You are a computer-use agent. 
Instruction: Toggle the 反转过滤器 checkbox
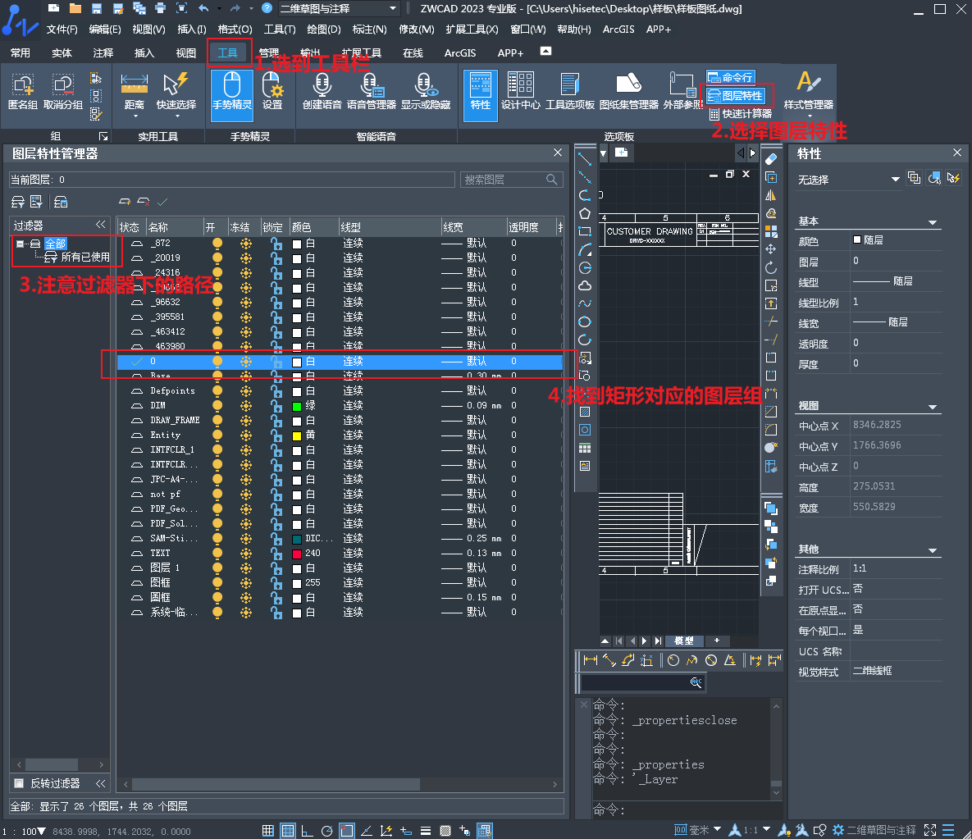pos(19,783)
